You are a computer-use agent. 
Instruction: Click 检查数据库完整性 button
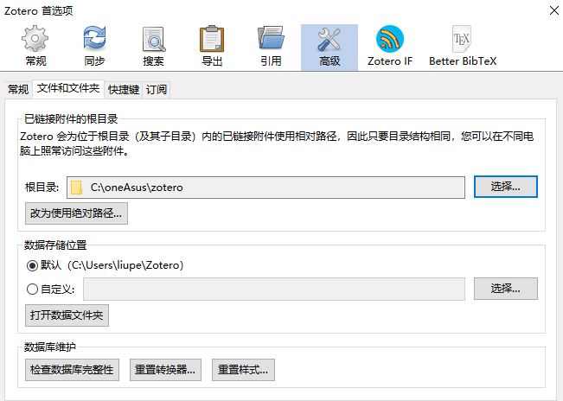pos(72,370)
